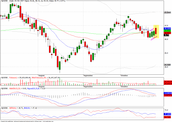The image size is (172, 122).
Task: Click the 'Created with AmiBroker' footer text
Action: pyautogui.click(x=27, y=121)
